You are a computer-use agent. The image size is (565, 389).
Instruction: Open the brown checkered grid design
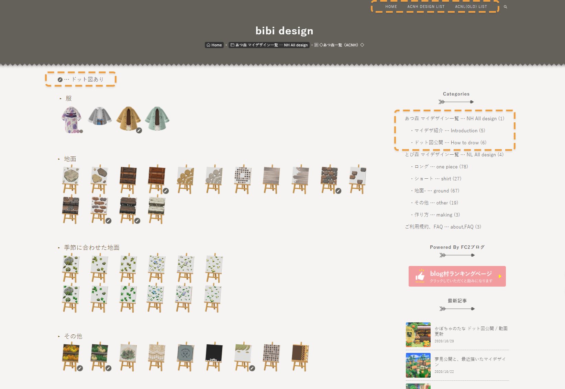tap(272, 356)
